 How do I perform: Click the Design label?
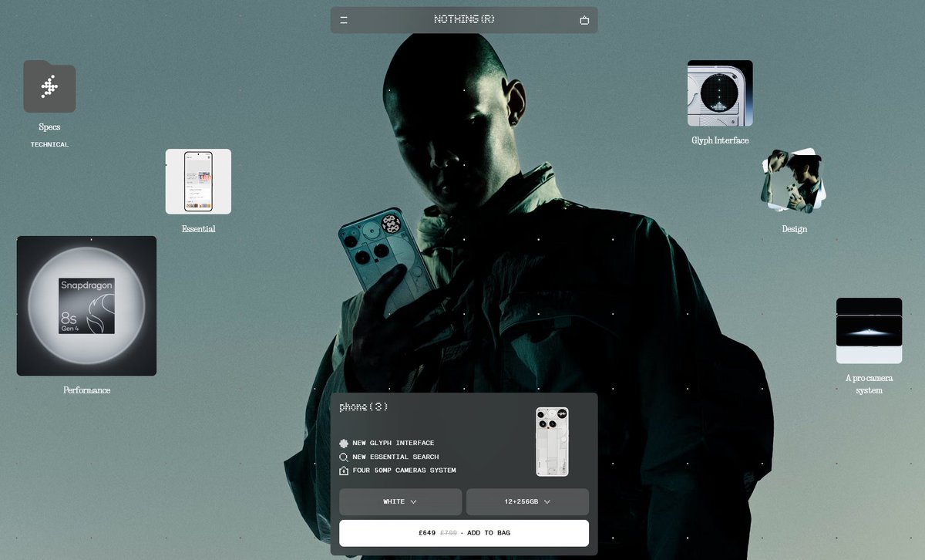coord(794,229)
